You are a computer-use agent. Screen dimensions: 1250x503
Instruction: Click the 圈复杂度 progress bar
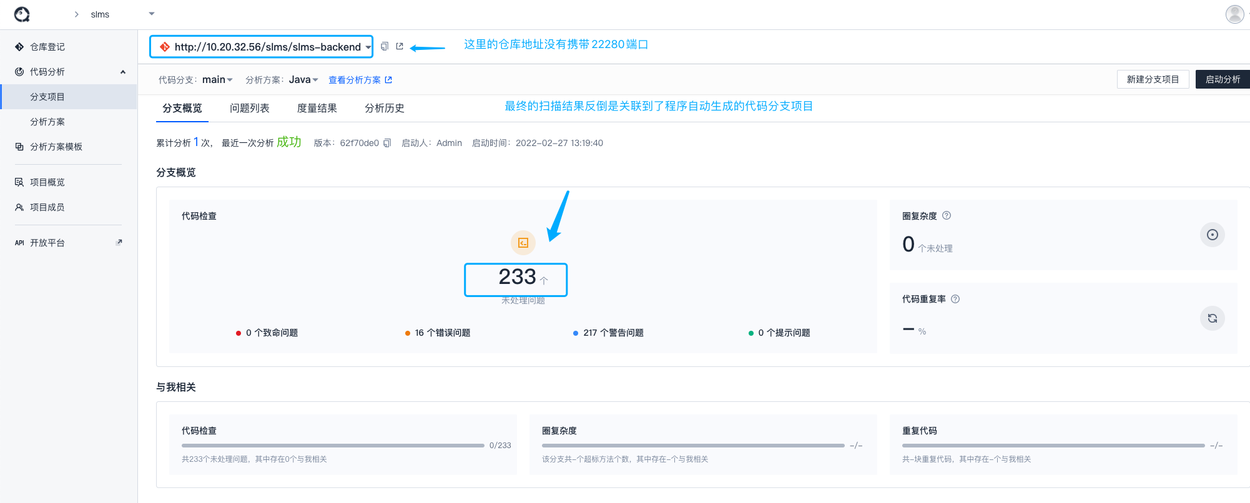(693, 446)
